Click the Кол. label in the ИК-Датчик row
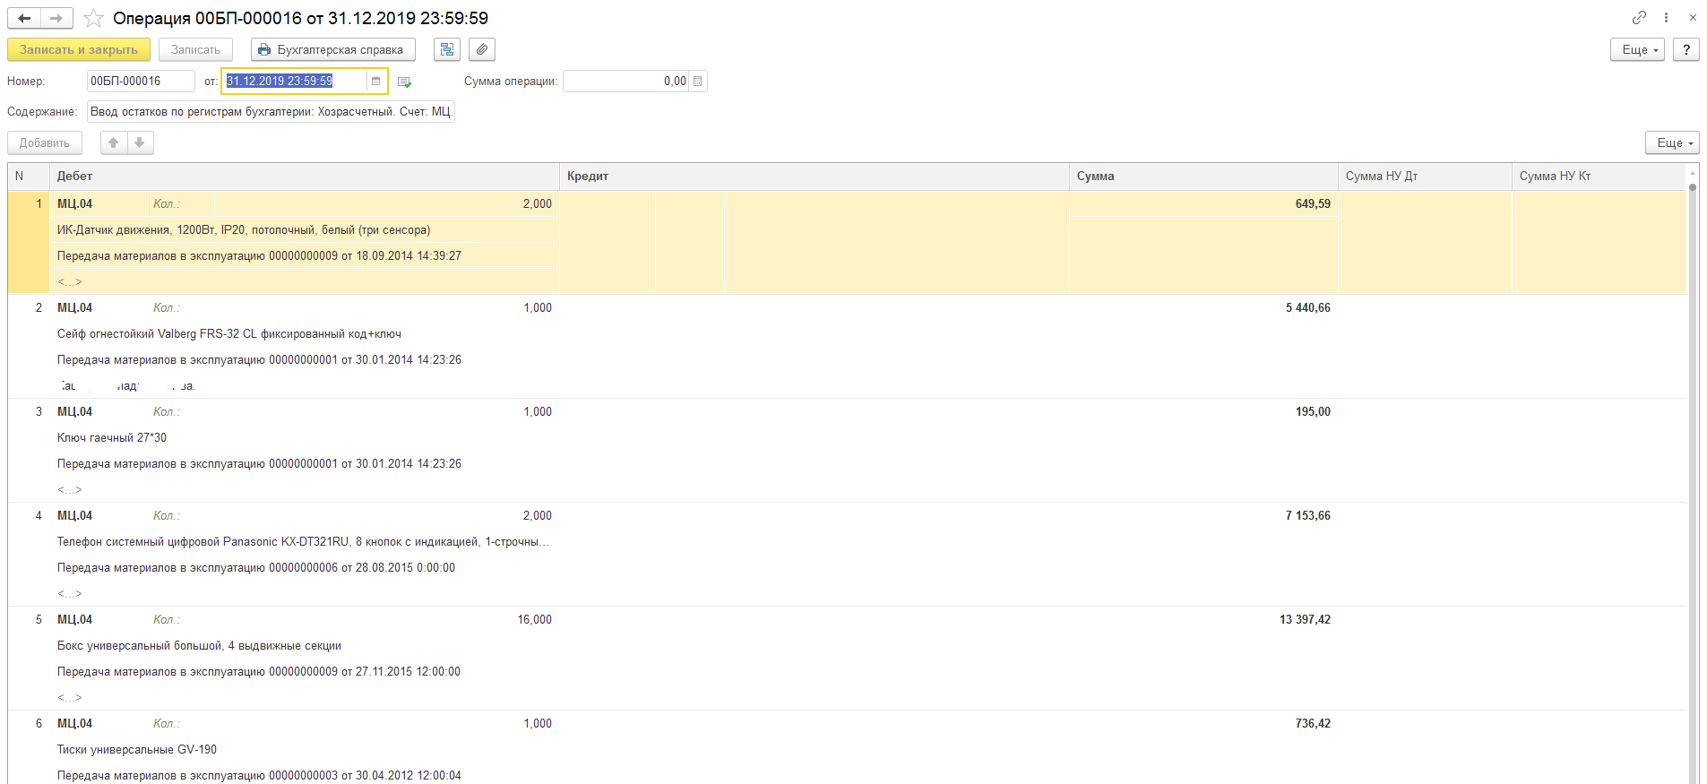This screenshot has width=1707, height=784. tap(167, 204)
